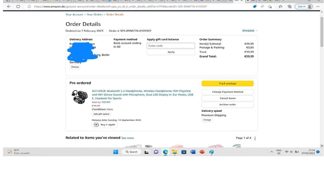Add page to favorites star icon

pyautogui.click(x=270, y=7)
